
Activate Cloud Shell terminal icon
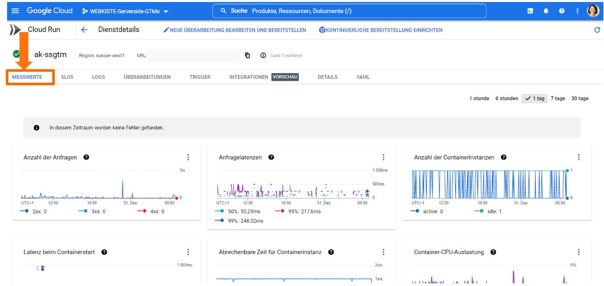pos(530,11)
